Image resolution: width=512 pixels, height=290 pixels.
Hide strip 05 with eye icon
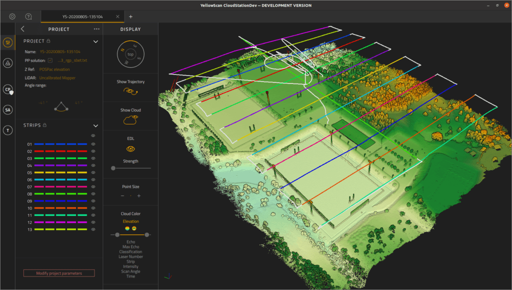[93, 172]
